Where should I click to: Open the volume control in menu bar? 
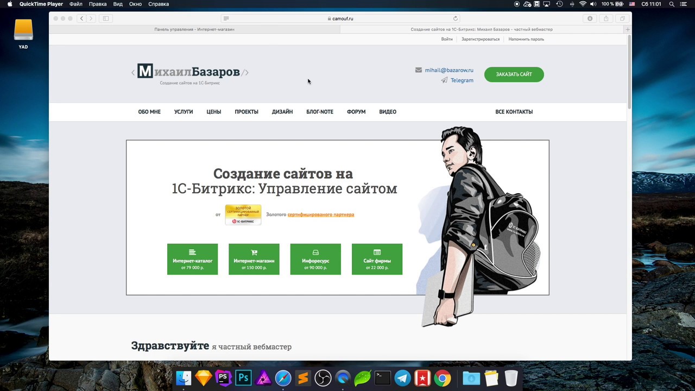(593, 4)
